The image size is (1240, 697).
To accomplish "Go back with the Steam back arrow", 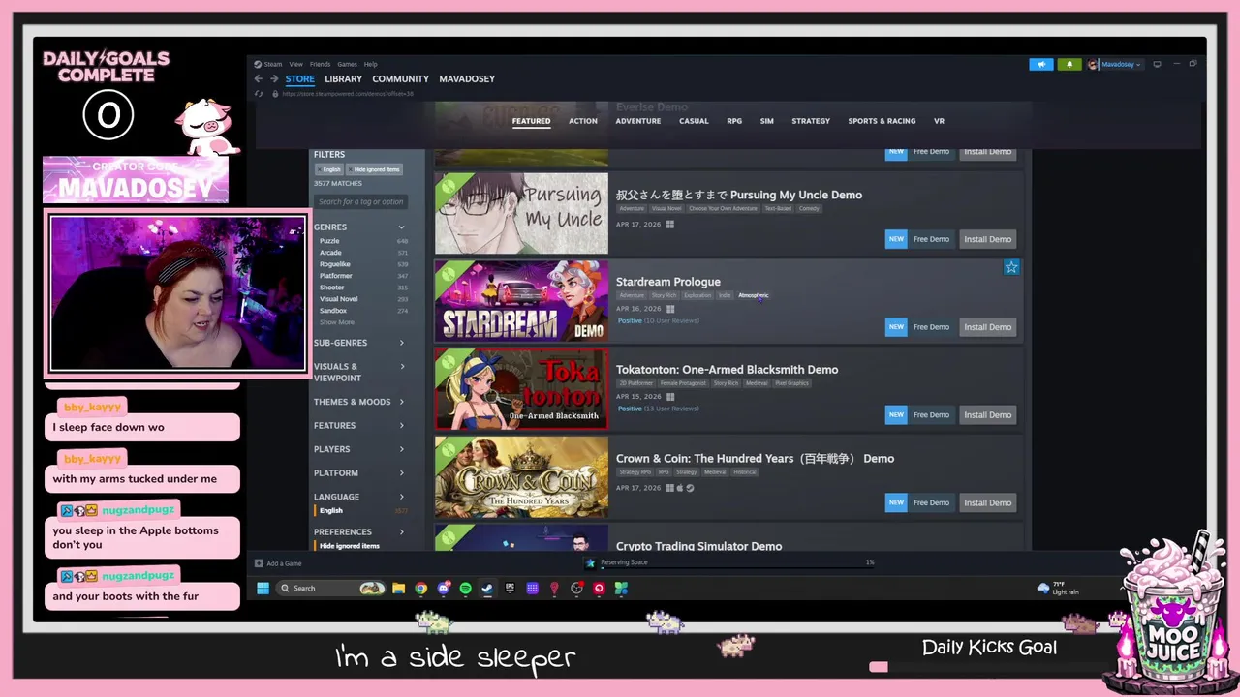I will click(259, 79).
